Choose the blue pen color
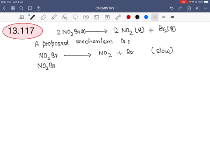This screenshot has height=157, width=210. pyautogui.click(x=146, y=17)
